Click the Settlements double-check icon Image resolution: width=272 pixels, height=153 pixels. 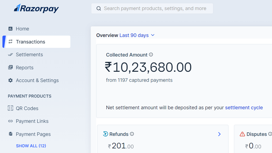click(x=10, y=55)
